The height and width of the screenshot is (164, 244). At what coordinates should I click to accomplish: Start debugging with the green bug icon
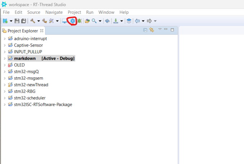(x=79, y=21)
